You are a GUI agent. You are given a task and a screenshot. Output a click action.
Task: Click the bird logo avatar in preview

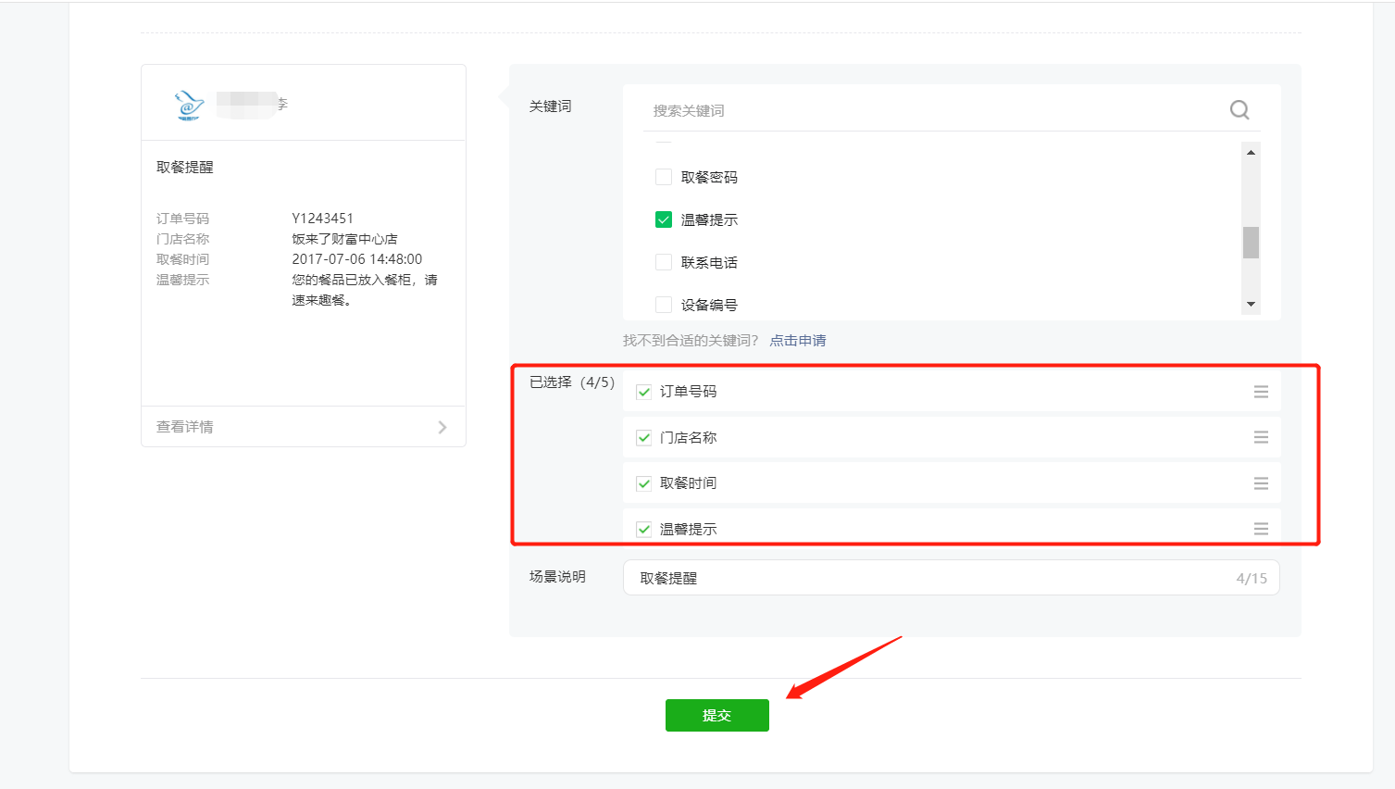coord(190,105)
